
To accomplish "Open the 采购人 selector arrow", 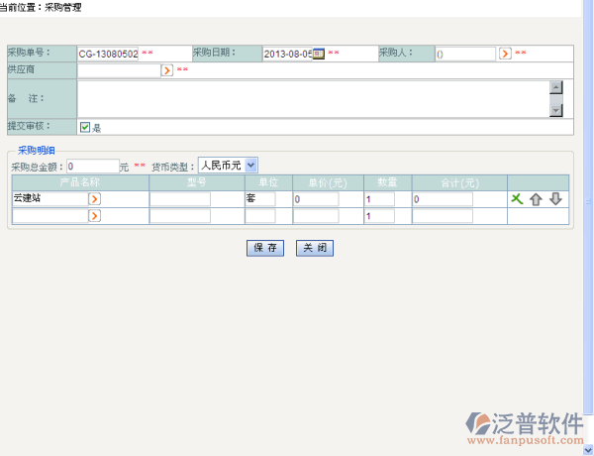I will (x=505, y=54).
